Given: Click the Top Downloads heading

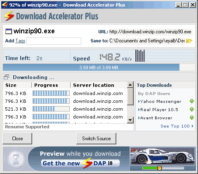Looking at the screenshot, I should coord(154,85).
